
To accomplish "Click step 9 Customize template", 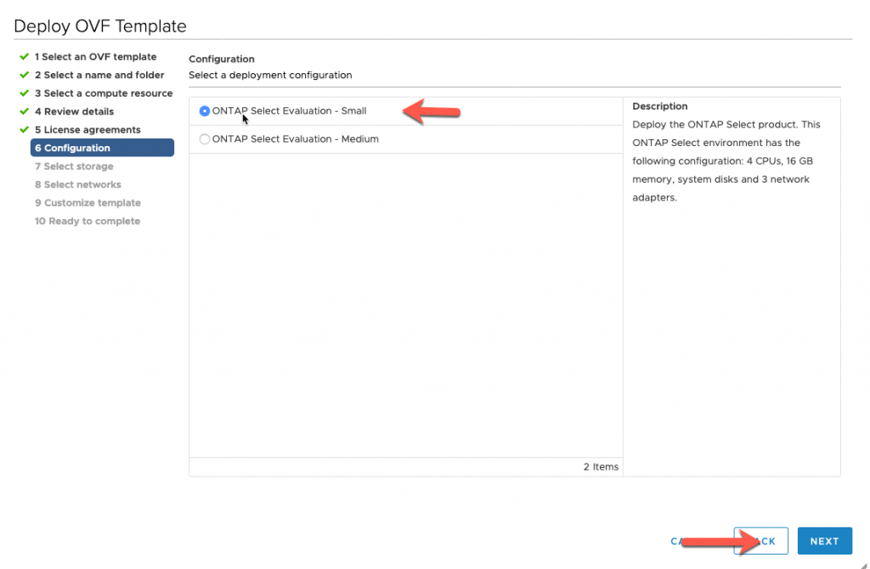I will tap(88, 203).
